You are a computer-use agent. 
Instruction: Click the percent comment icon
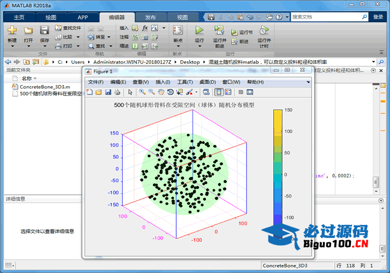point(135,37)
